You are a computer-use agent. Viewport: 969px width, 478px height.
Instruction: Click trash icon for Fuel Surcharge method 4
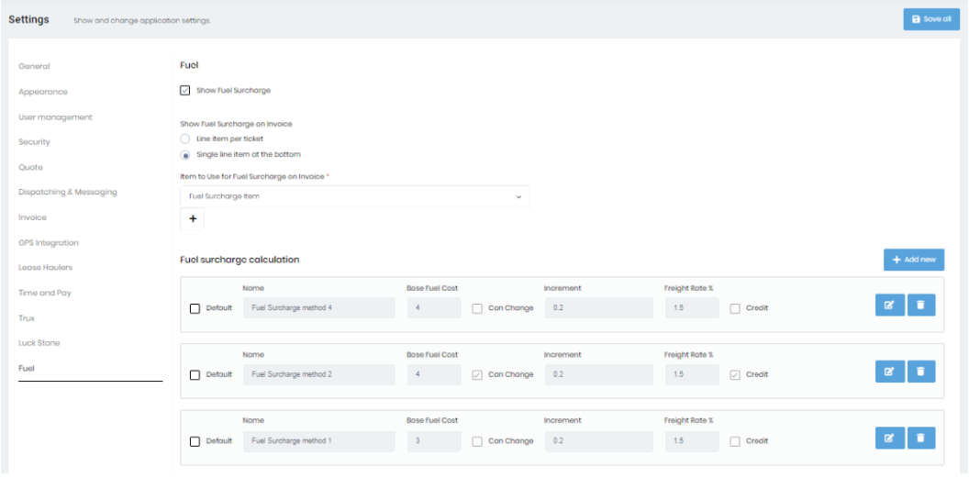pyautogui.click(x=921, y=306)
